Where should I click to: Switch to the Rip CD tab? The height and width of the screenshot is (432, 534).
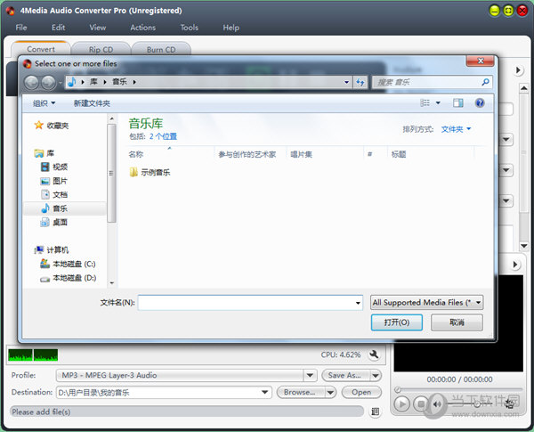(x=101, y=50)
